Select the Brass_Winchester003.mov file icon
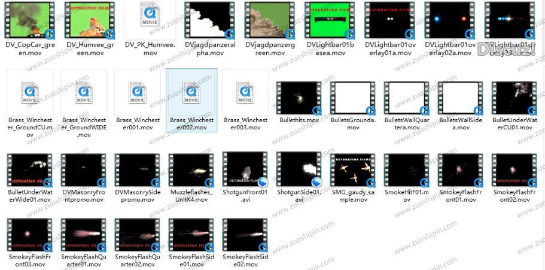 point(245,92)
